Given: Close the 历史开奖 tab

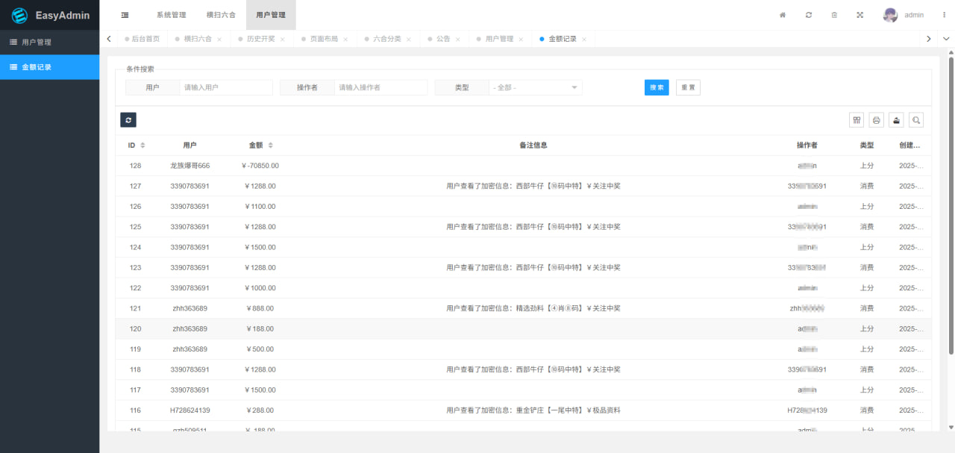Looking at the screenshot, I should pos(283,40).
